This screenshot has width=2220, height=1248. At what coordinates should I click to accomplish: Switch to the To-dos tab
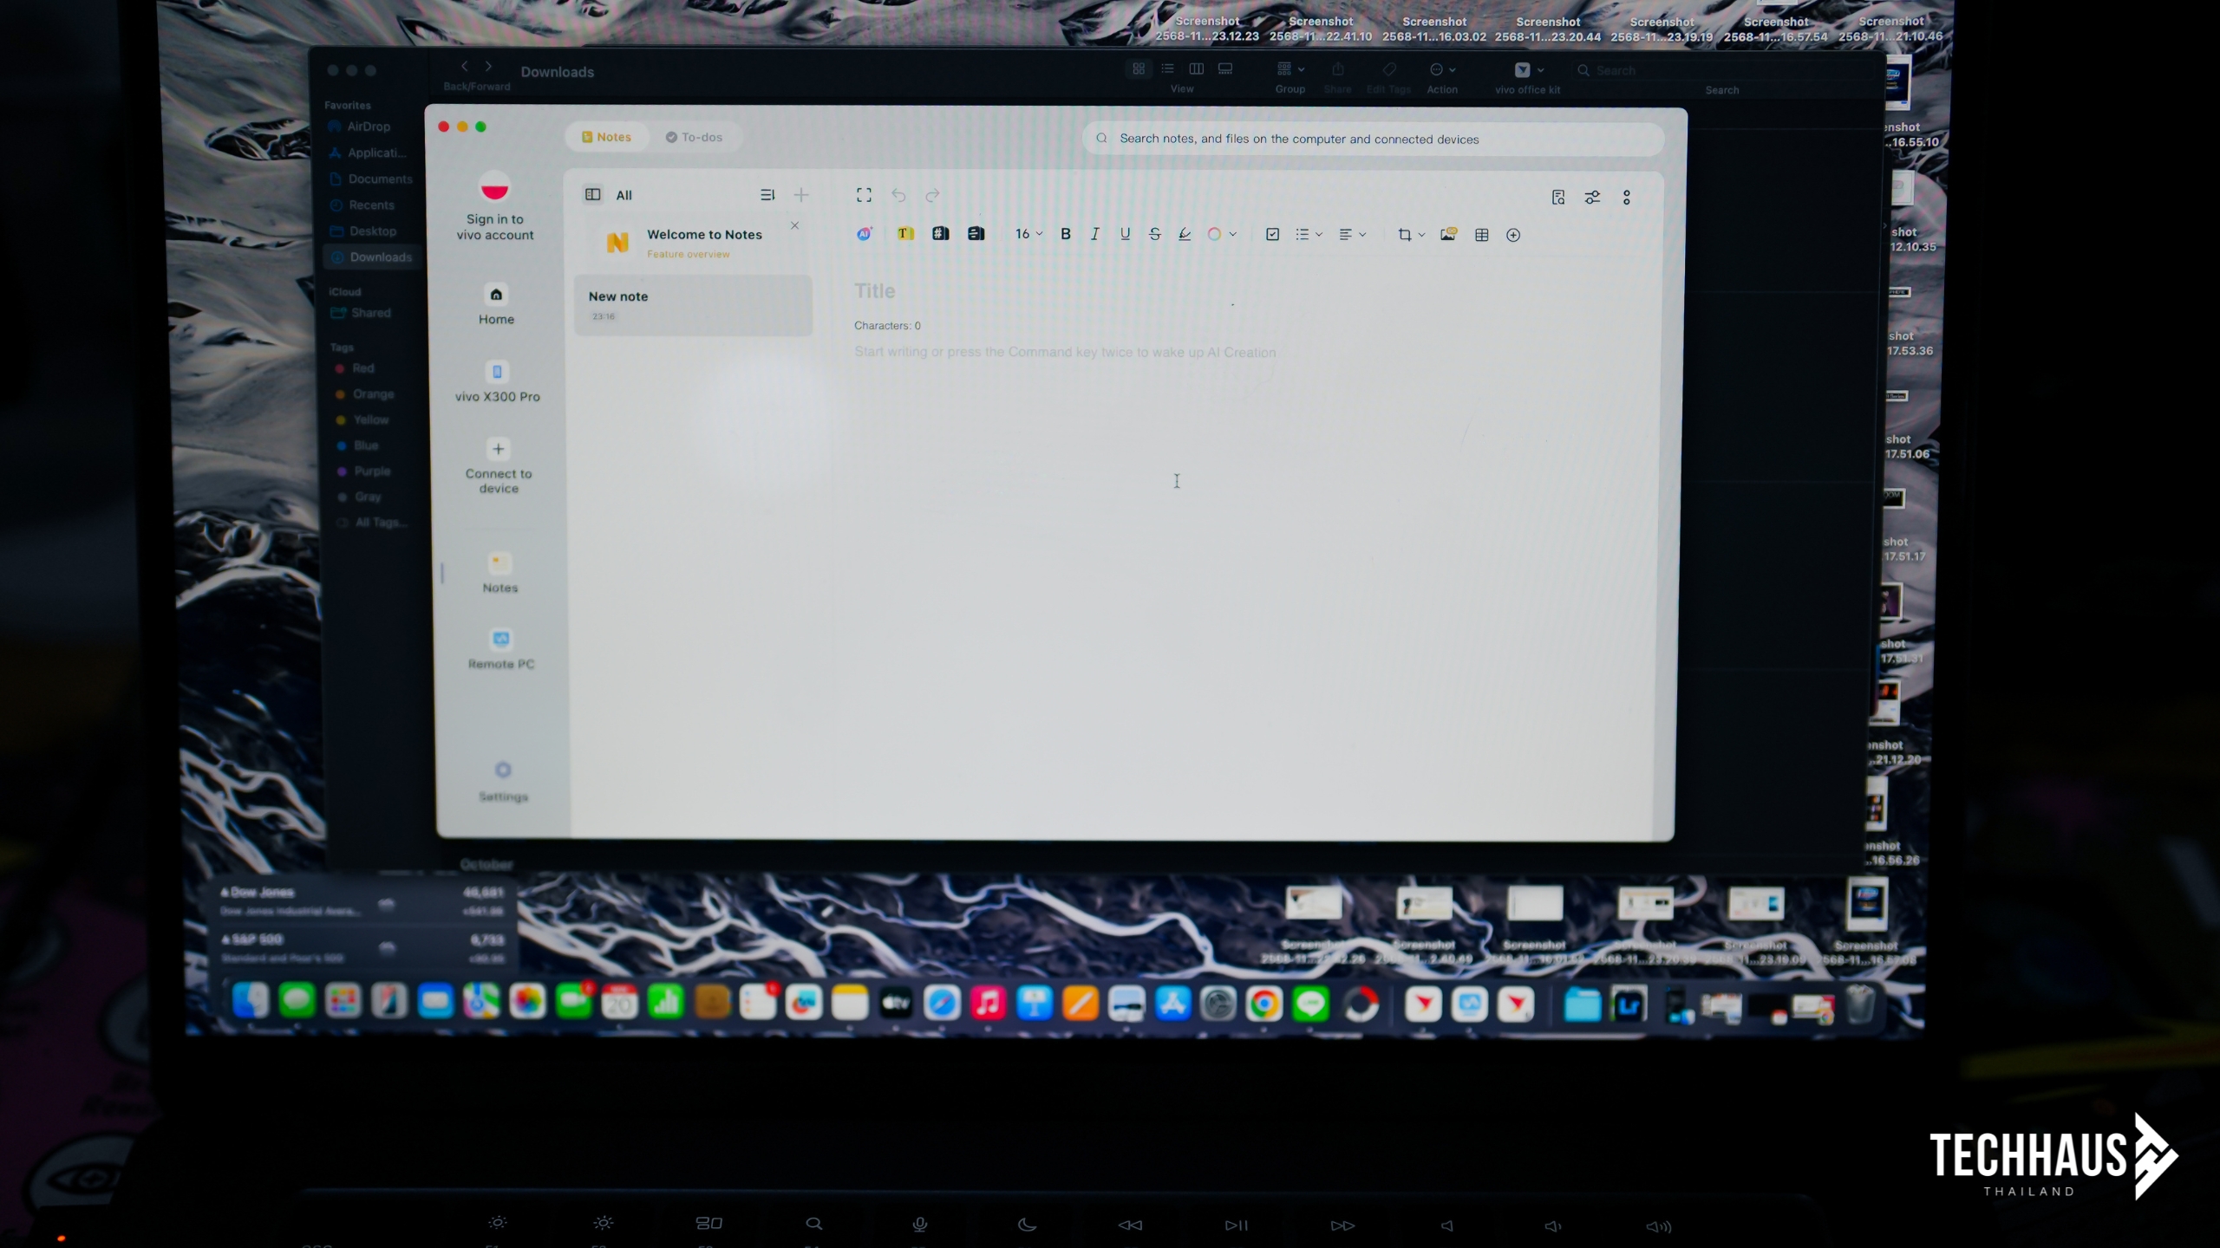[694, 137]
